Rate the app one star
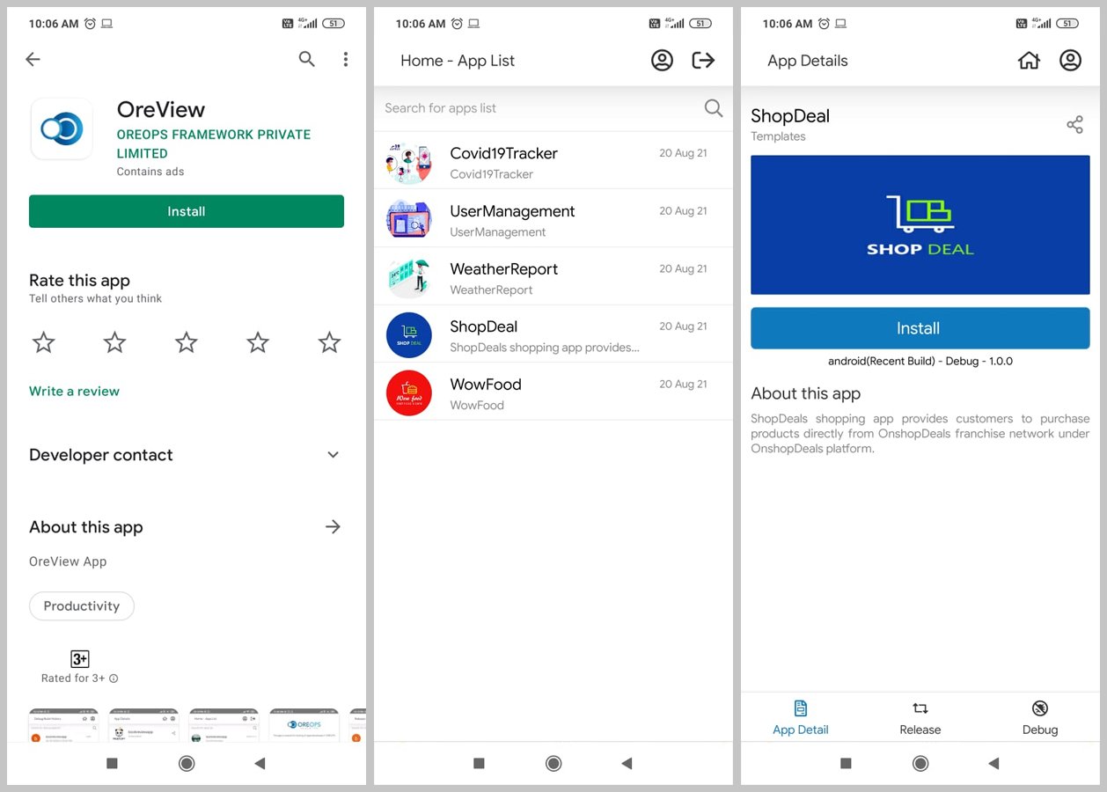 (x=43, y=342)
